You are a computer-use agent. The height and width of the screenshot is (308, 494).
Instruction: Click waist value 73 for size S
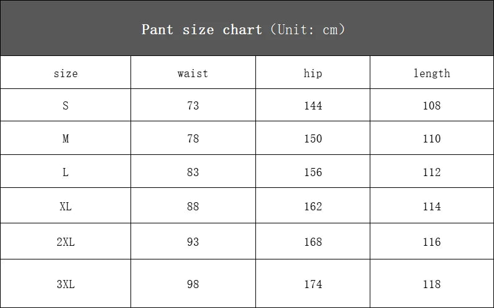click(x=193, y=106)
